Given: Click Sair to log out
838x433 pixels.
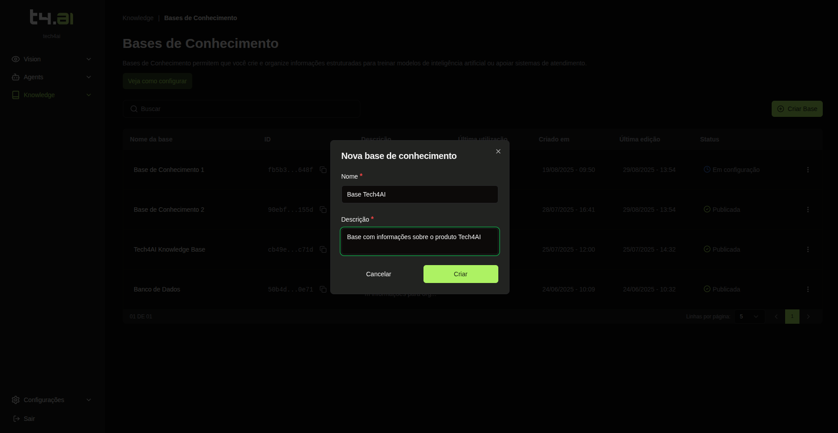Looking at the screenshot, I should coord(29,419).
